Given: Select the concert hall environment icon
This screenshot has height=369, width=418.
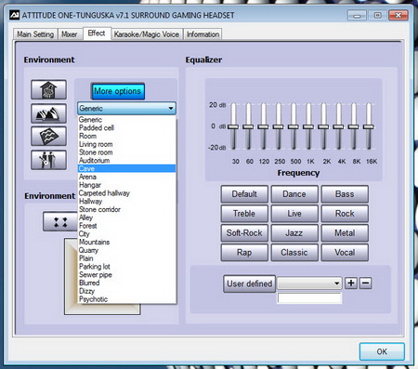Looking at the screenshot, I should tap(48, 113).
